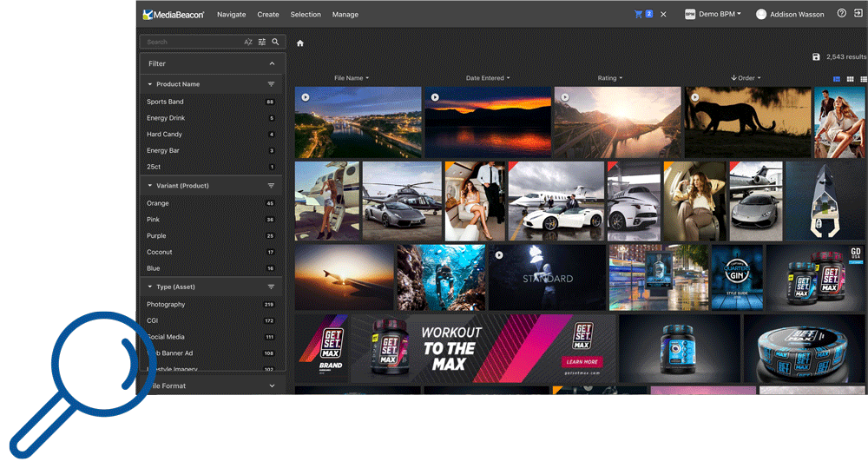Collapse the Filter panel
This screenshot has height=468, width=868.
click(x=272, y=63)
